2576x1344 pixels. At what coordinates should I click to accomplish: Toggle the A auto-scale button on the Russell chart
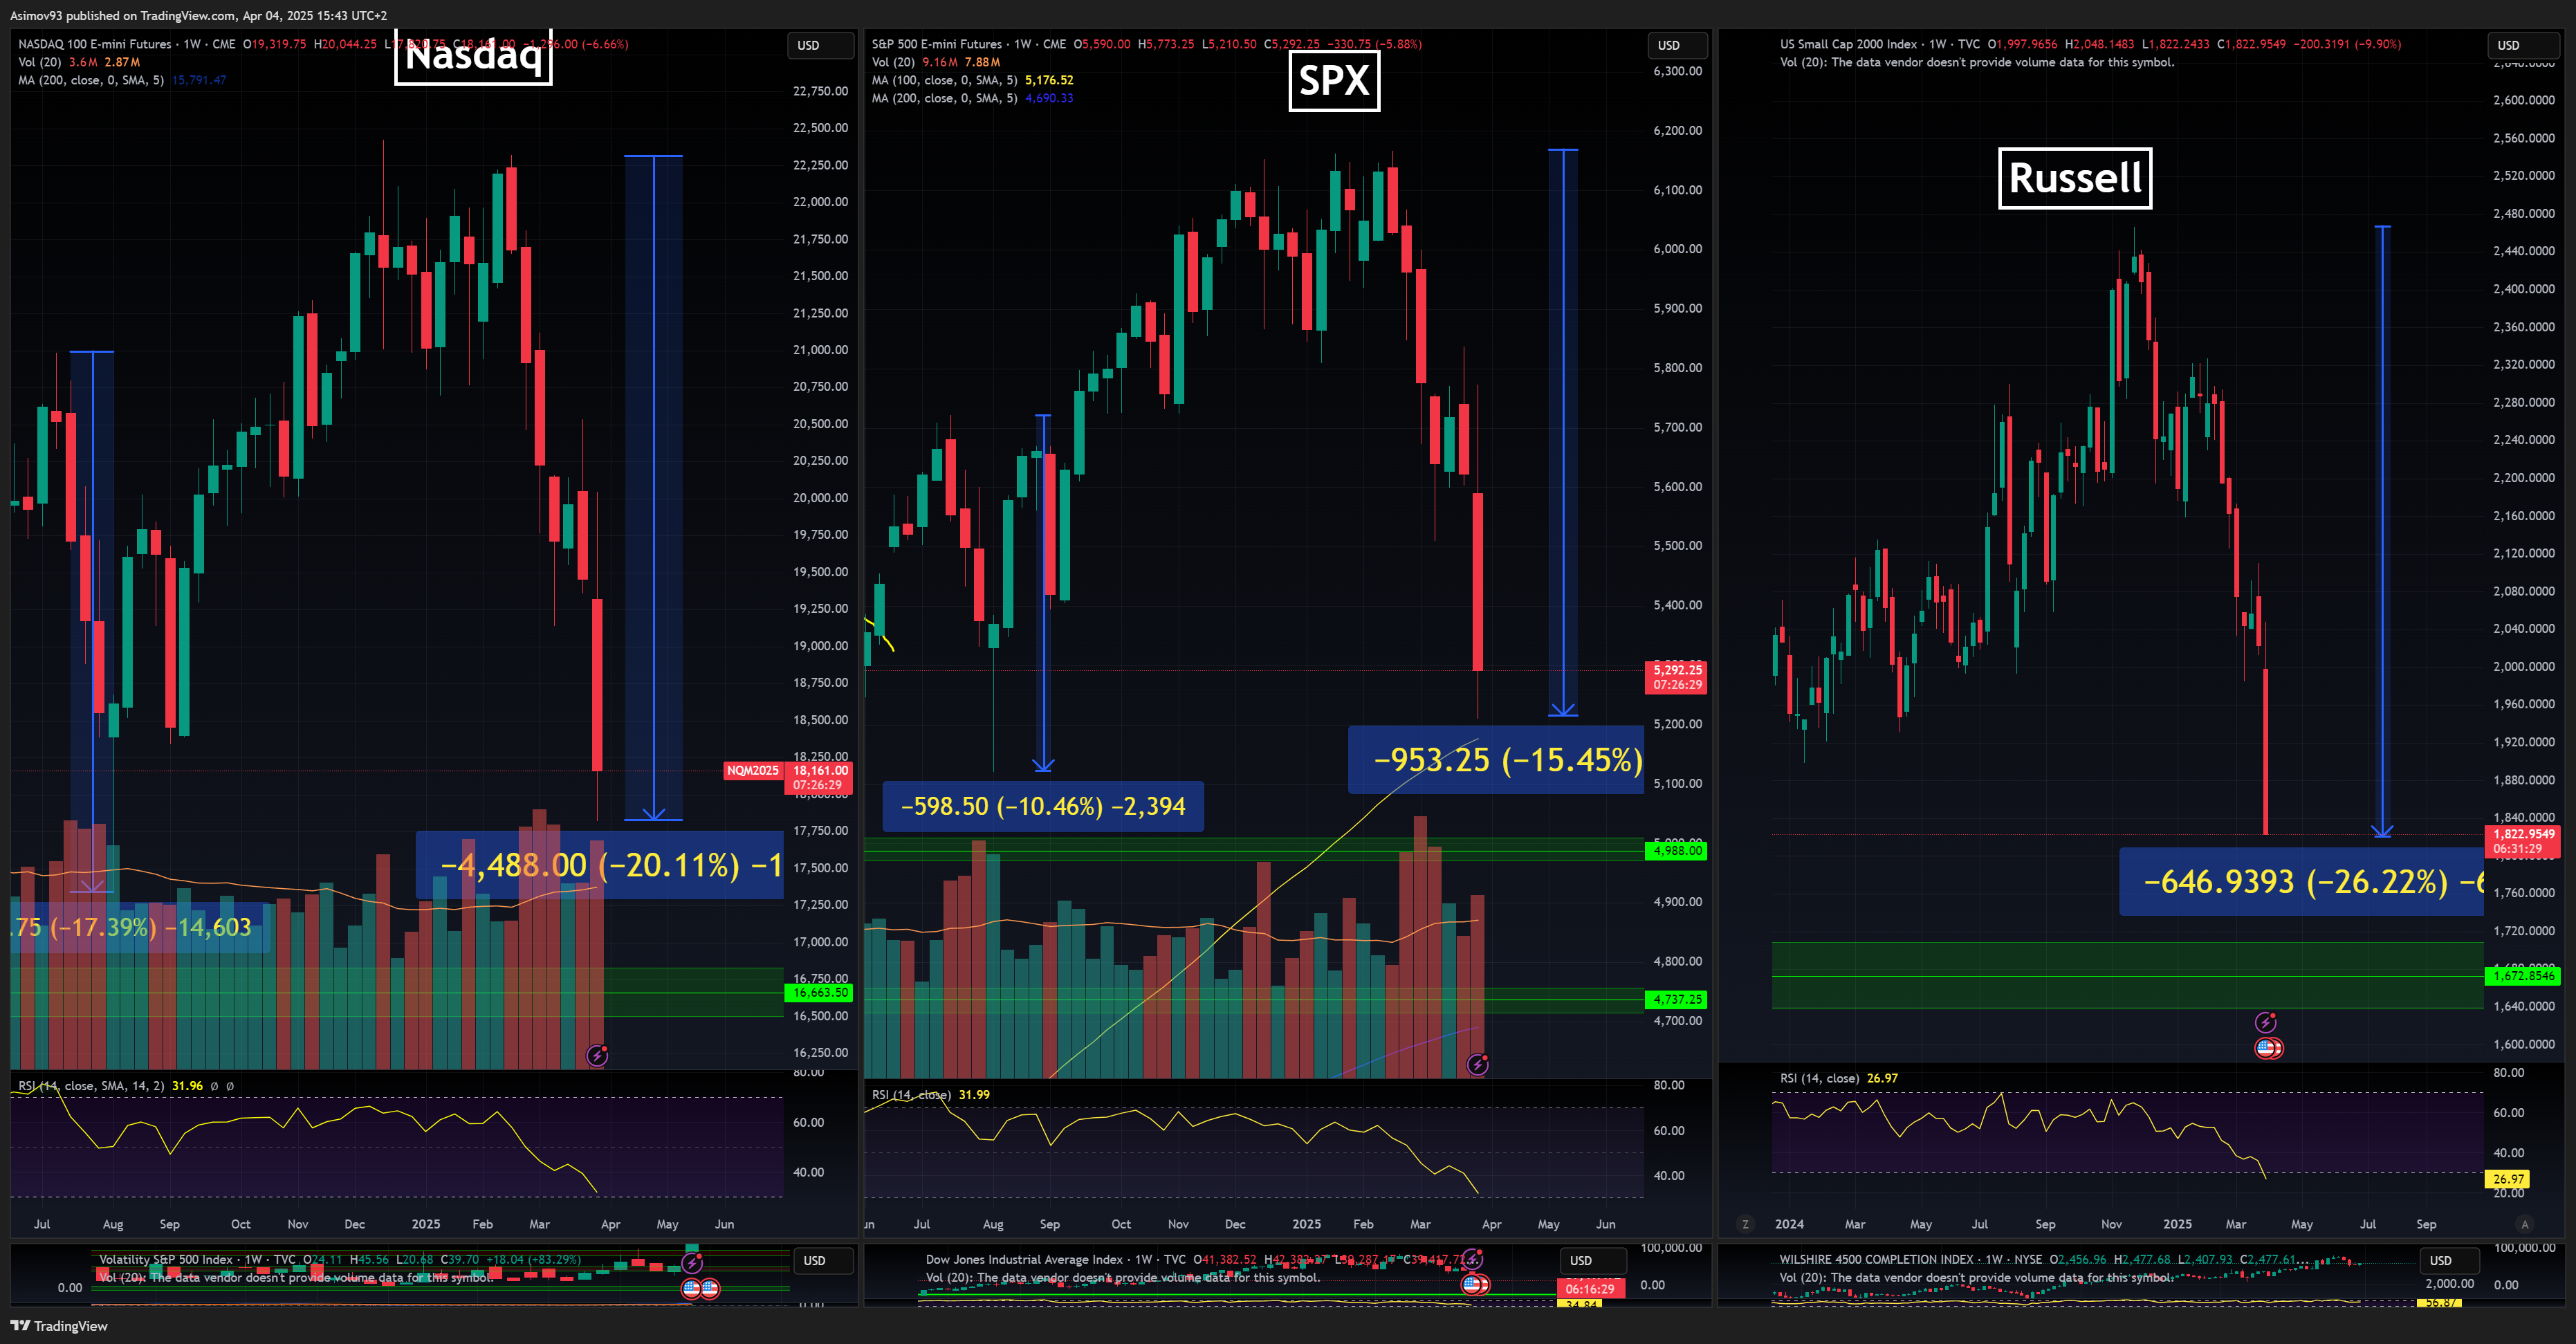pyautogui.click(x=2524, y=1224)
